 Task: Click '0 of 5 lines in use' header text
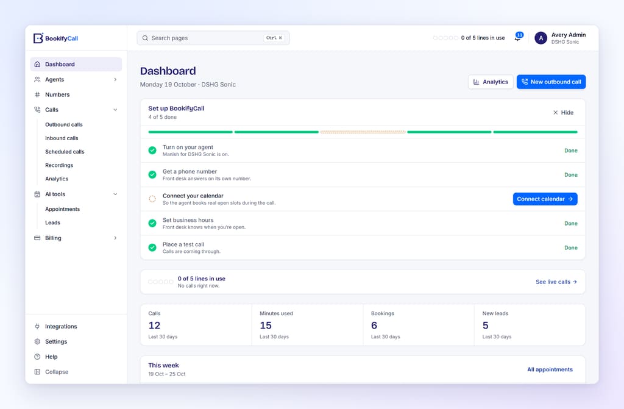483,38
